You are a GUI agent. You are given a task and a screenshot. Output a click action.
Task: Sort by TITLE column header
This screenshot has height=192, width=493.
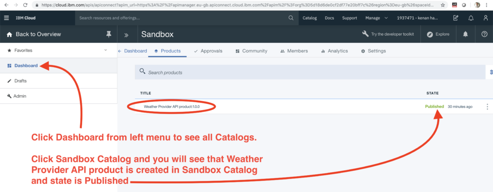pos(145,93)
